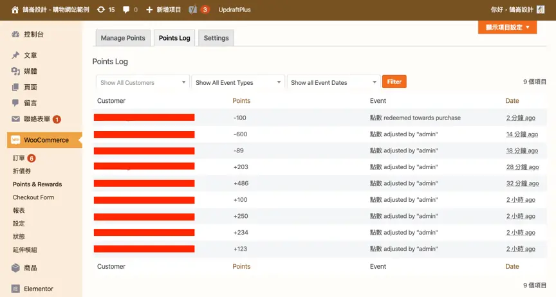The width and height of the screenshot is (556, 297).
Task: Open the 商品 products box icon
Action: [15, 267]
